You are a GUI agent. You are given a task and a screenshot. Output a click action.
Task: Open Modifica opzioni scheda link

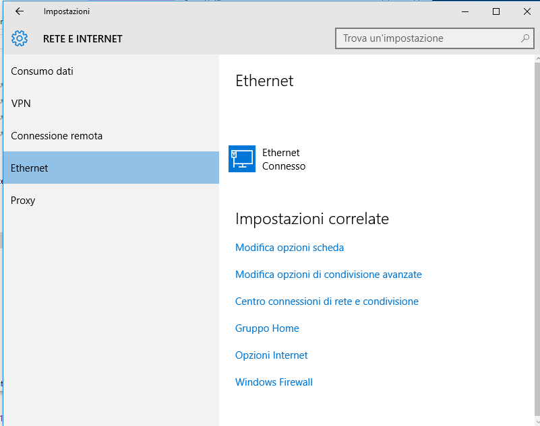click(289, 248)
